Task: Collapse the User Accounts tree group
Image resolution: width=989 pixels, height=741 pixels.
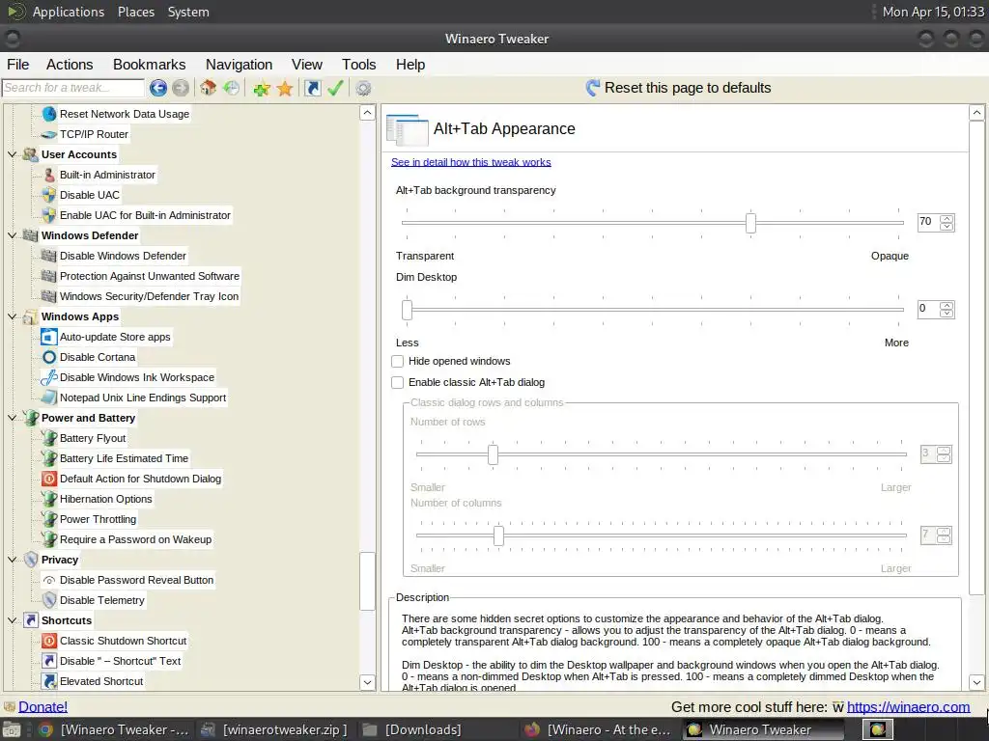Action: click(12, 154)
